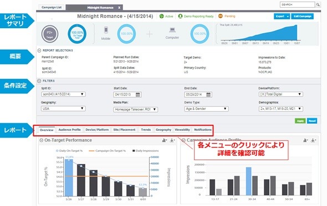The height and width of the screenshot is (206, 327).
Task: Toggle Campaign On-Target % legend item
Action: point(107,151)
